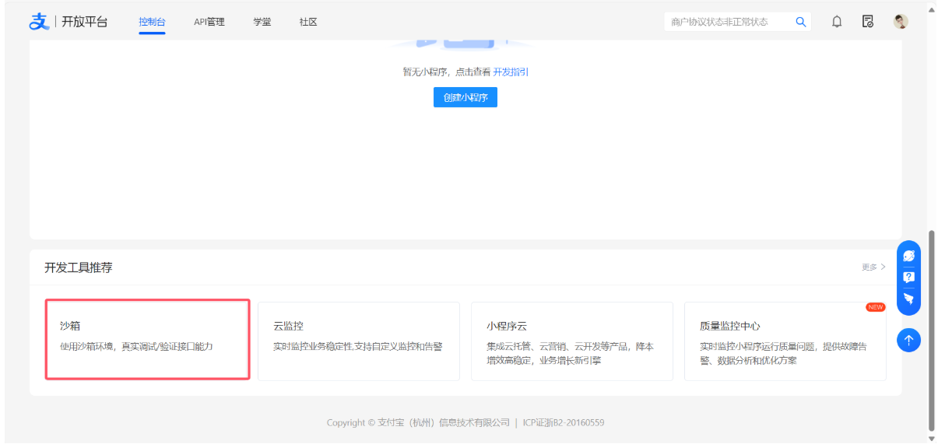This screenshot has height=444, width=938.
Task: Open 社区 menu item
Action: point(308,22)
